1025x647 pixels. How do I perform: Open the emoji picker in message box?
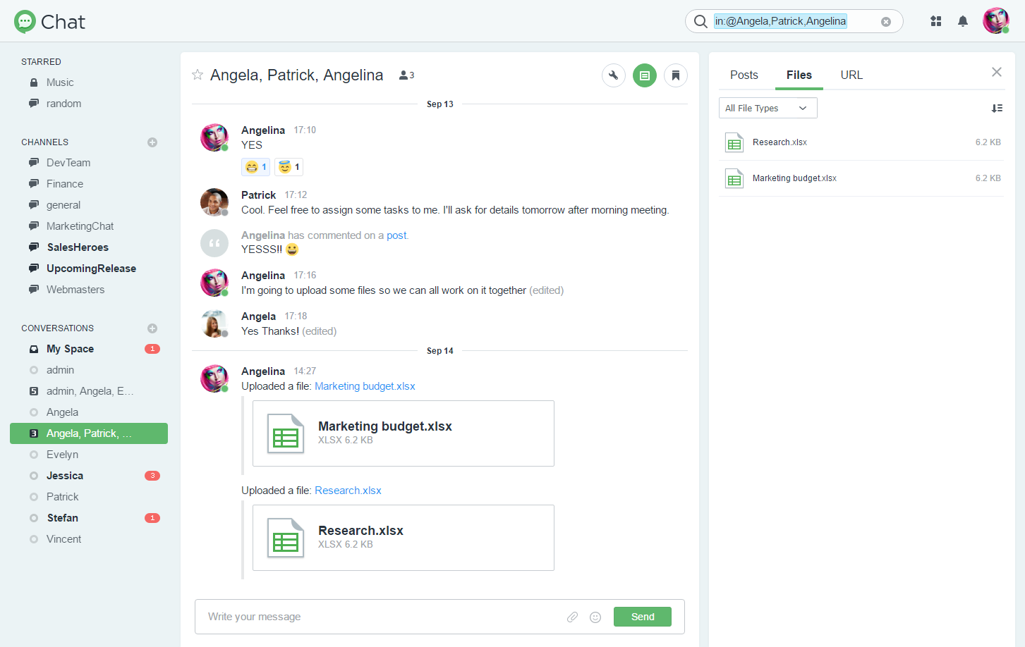coord(595,617)
